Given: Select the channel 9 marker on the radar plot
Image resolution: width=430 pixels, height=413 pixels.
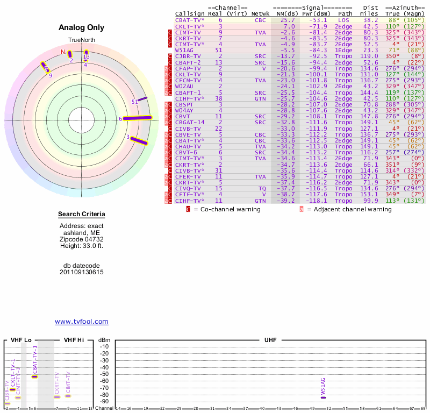Looking at the screenshot, I should click(45, 67).
